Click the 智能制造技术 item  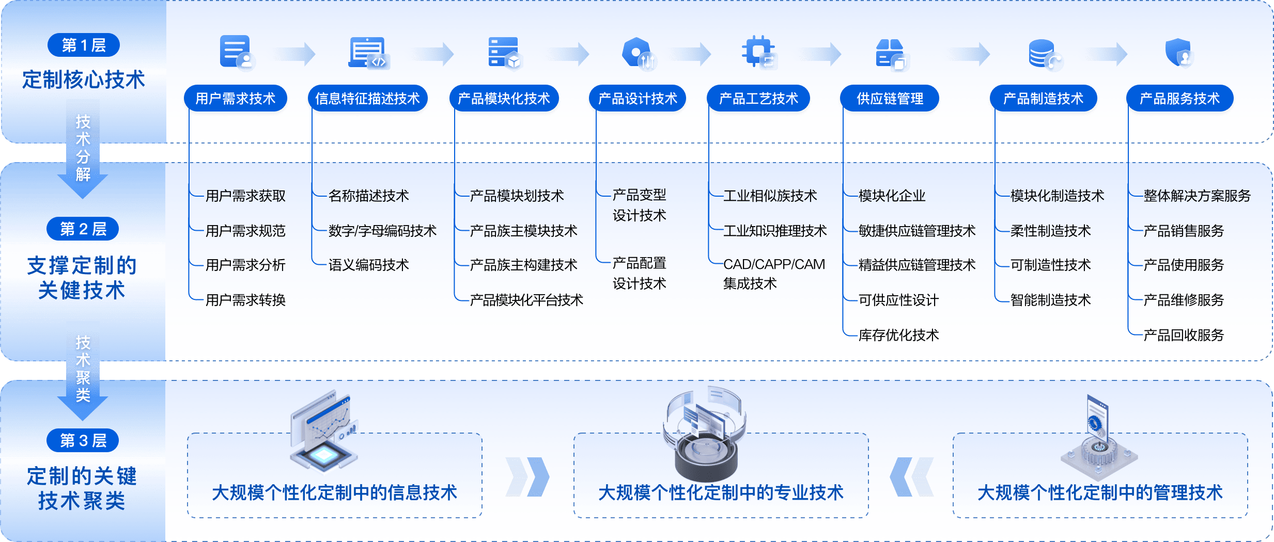(1050, 300)
